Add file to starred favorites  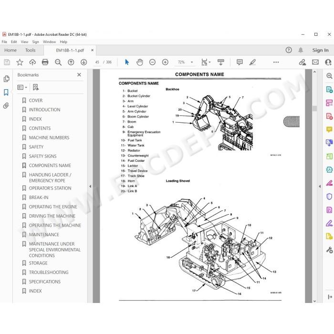(x=20, y=62)
